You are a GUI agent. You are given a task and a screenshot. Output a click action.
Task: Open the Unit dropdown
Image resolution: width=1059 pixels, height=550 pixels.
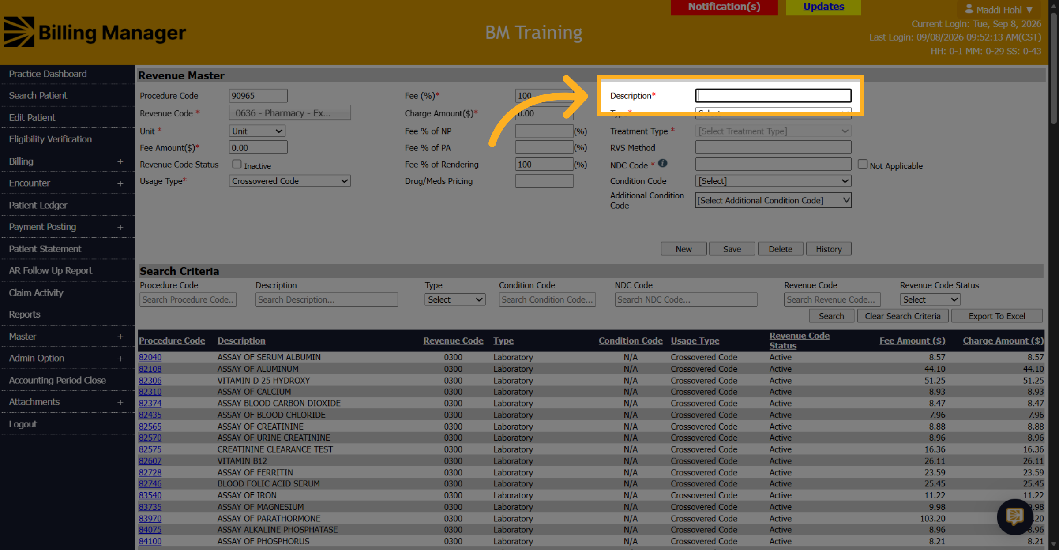click(x=257, y=131)
